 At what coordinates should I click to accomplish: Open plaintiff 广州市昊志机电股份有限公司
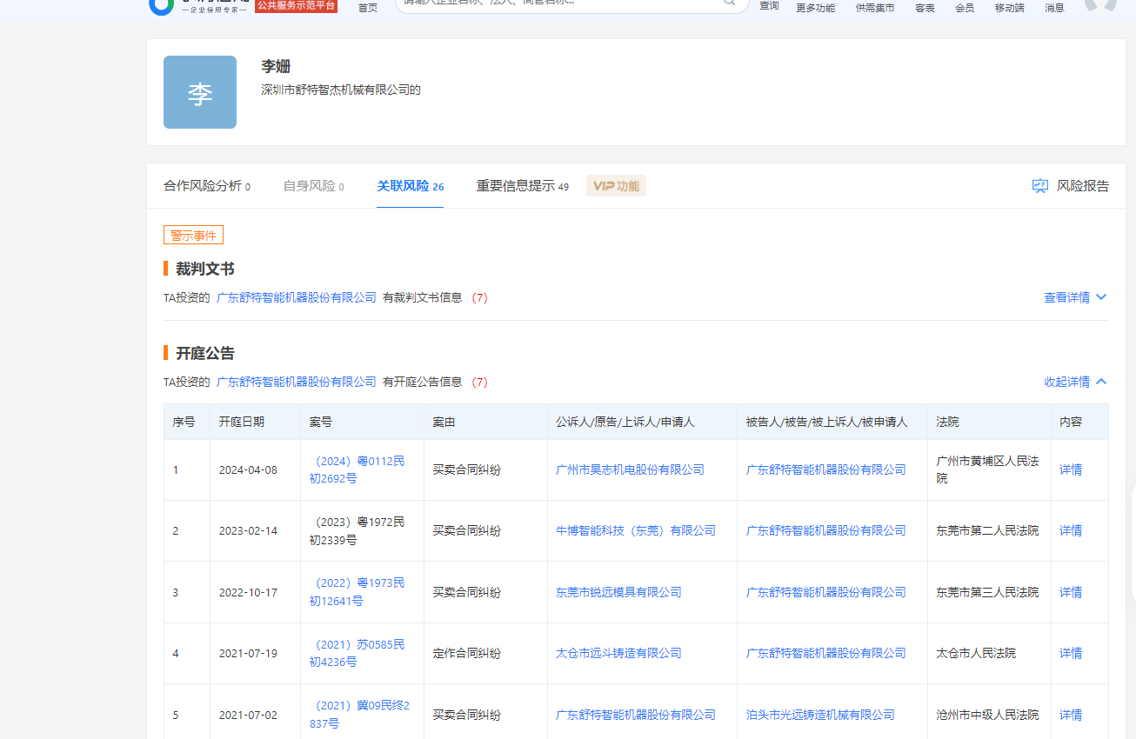(630, 469)
